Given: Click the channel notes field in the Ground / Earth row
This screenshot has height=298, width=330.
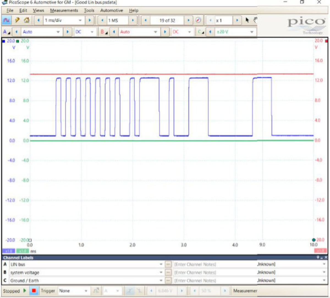Looking at the screenshot, I should click(215, 281).
